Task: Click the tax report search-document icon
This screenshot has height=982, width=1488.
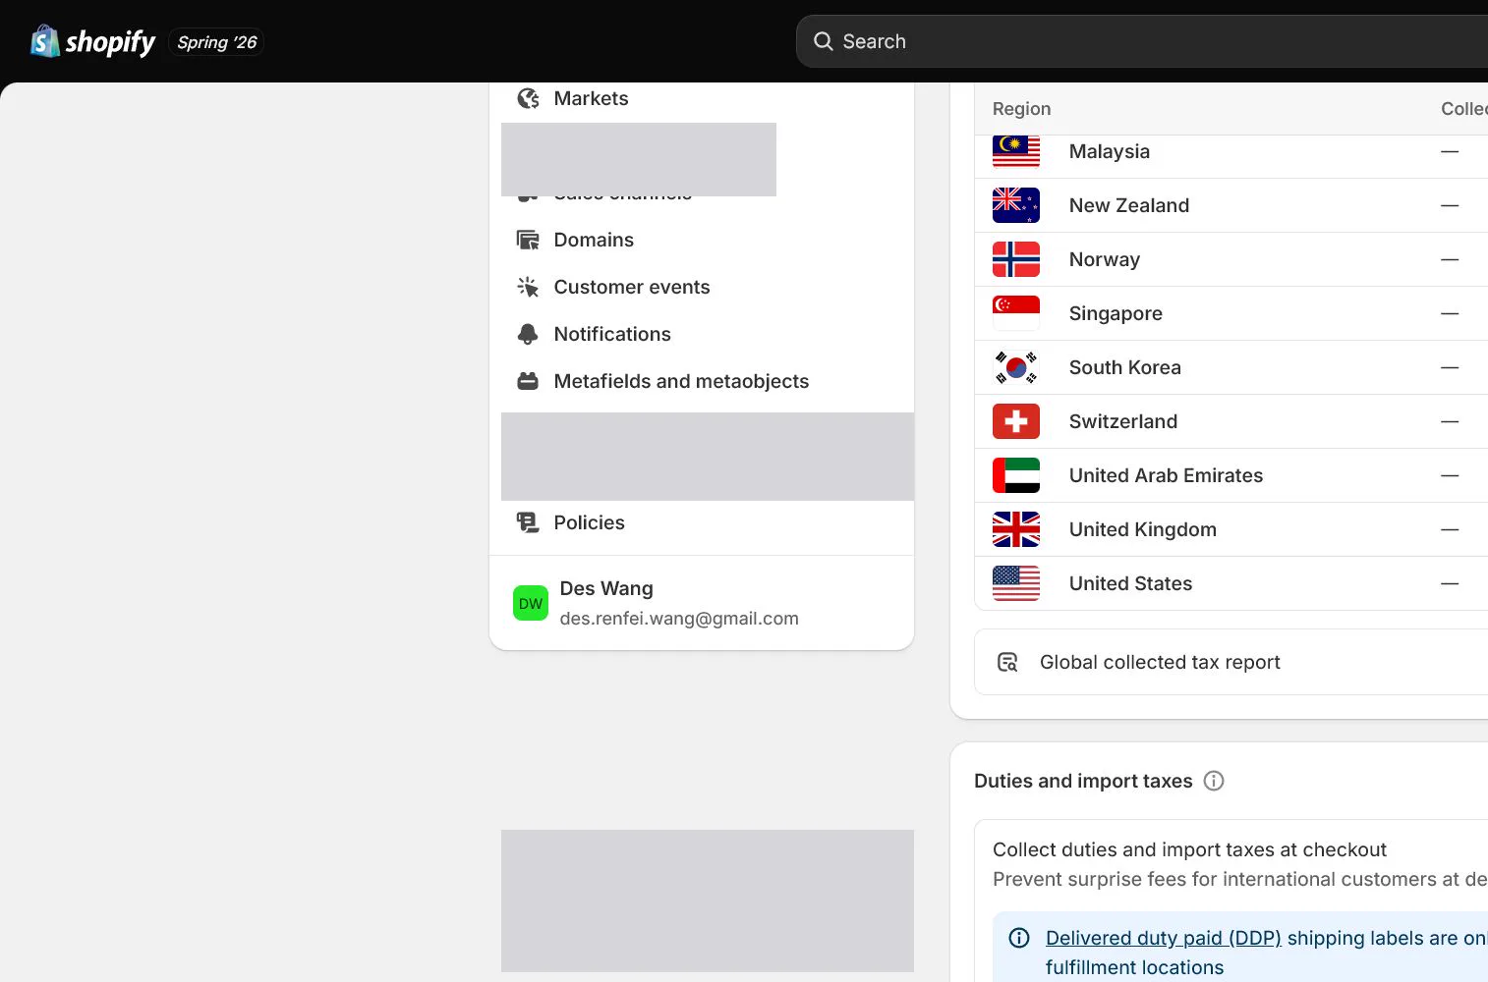Action: [1007, 662]
